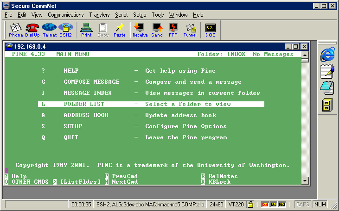
Task: Open the Script menu
Action: [122, 15]
